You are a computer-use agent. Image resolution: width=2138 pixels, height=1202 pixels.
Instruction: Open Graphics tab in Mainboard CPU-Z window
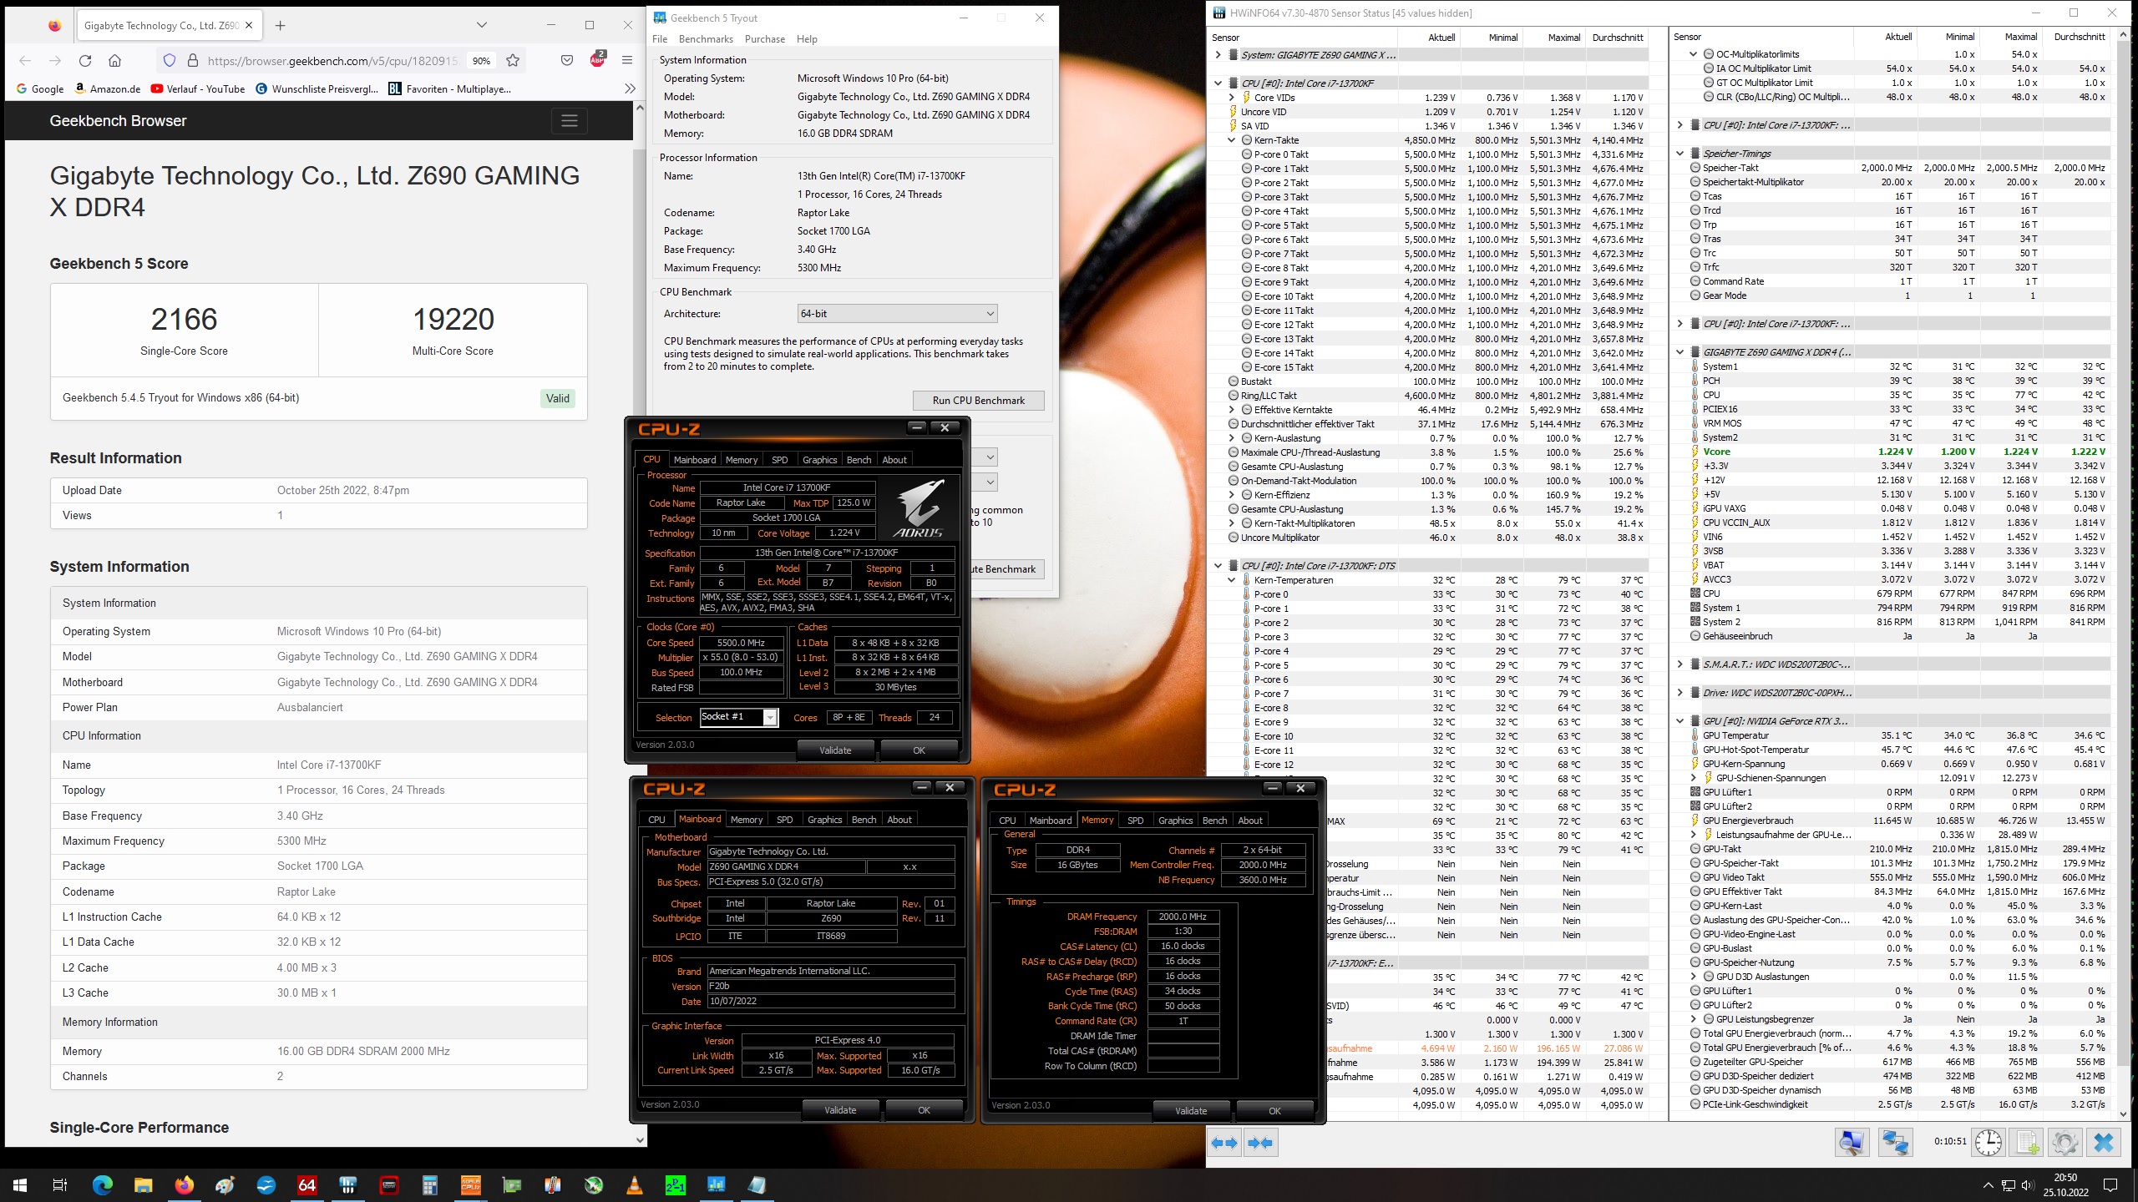(x=824, y=820)
